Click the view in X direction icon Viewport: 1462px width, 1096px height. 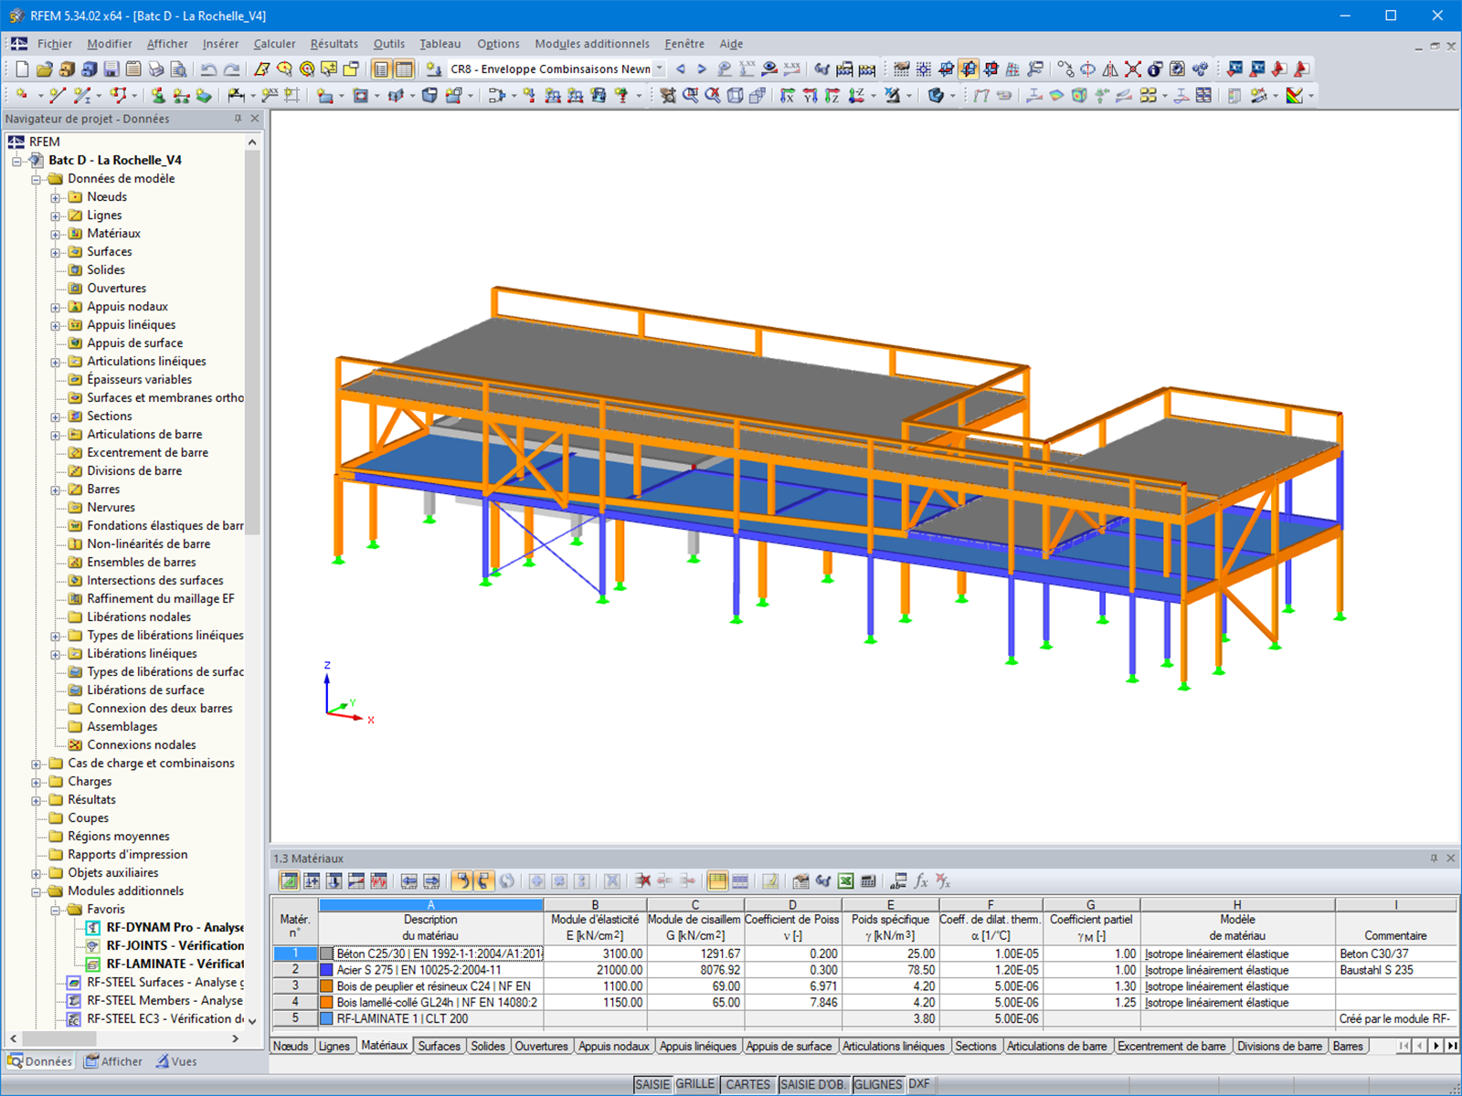point(788,96)
